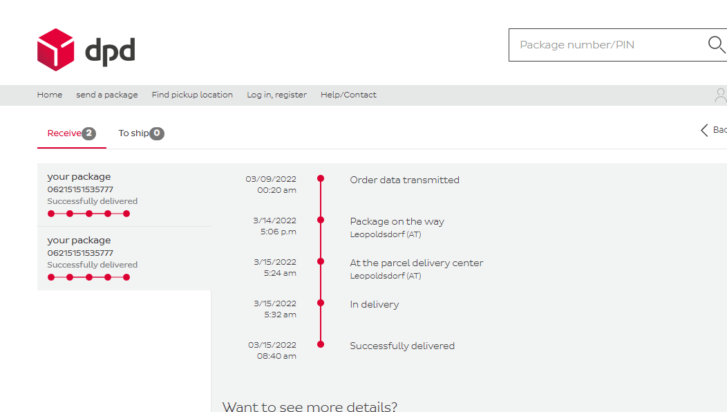The height and width of the screenshot is (412, 727).
Task: Click the Successfully delivered timeline dot
Action: point(321,344)
